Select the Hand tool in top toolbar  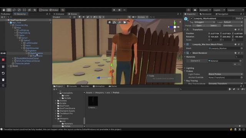tap(4, 10)
